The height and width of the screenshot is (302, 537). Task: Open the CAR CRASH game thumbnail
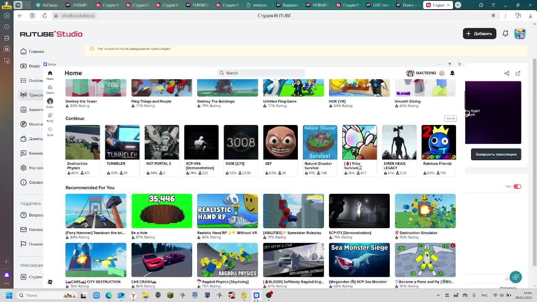pyautogui.click(x=162, y=260)
